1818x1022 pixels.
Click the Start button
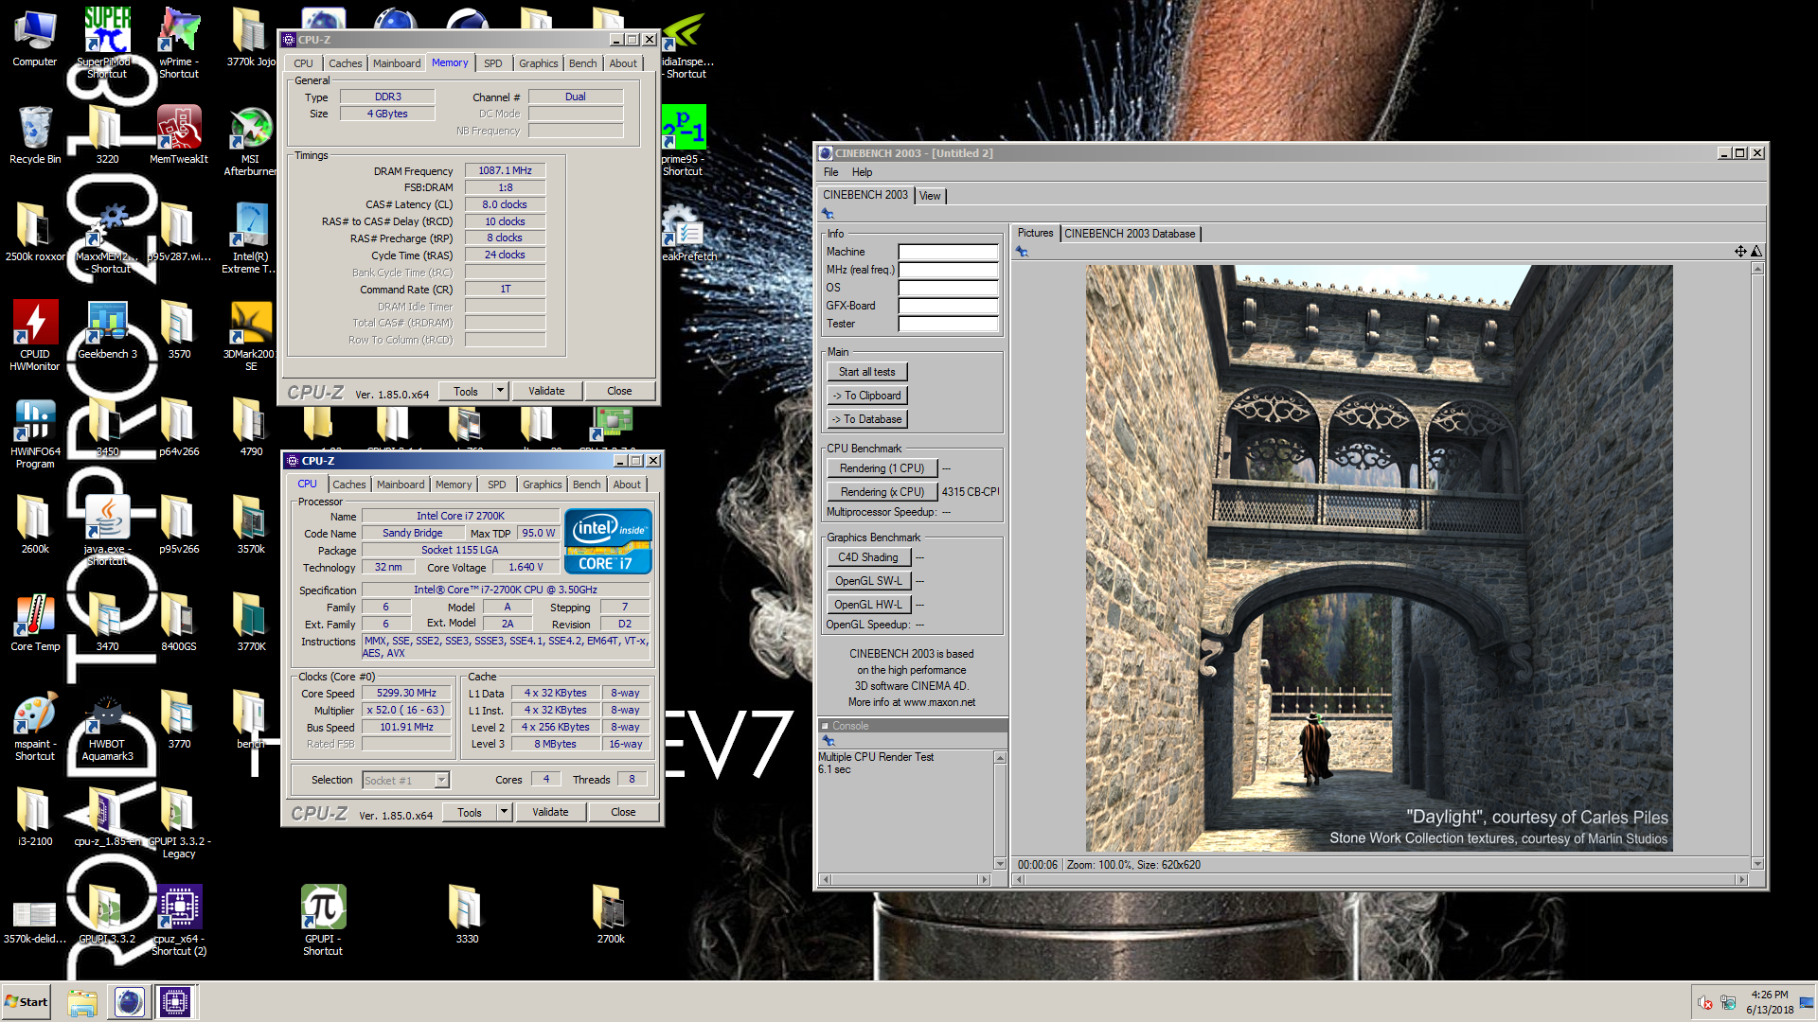pyautogui.click(x=27, y=1002)
